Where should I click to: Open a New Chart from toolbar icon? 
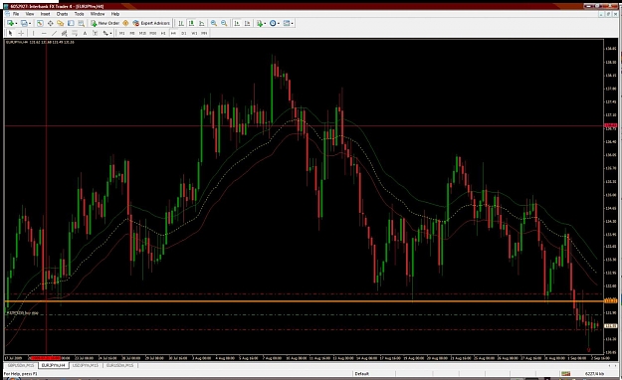click(x=10, y=23)
